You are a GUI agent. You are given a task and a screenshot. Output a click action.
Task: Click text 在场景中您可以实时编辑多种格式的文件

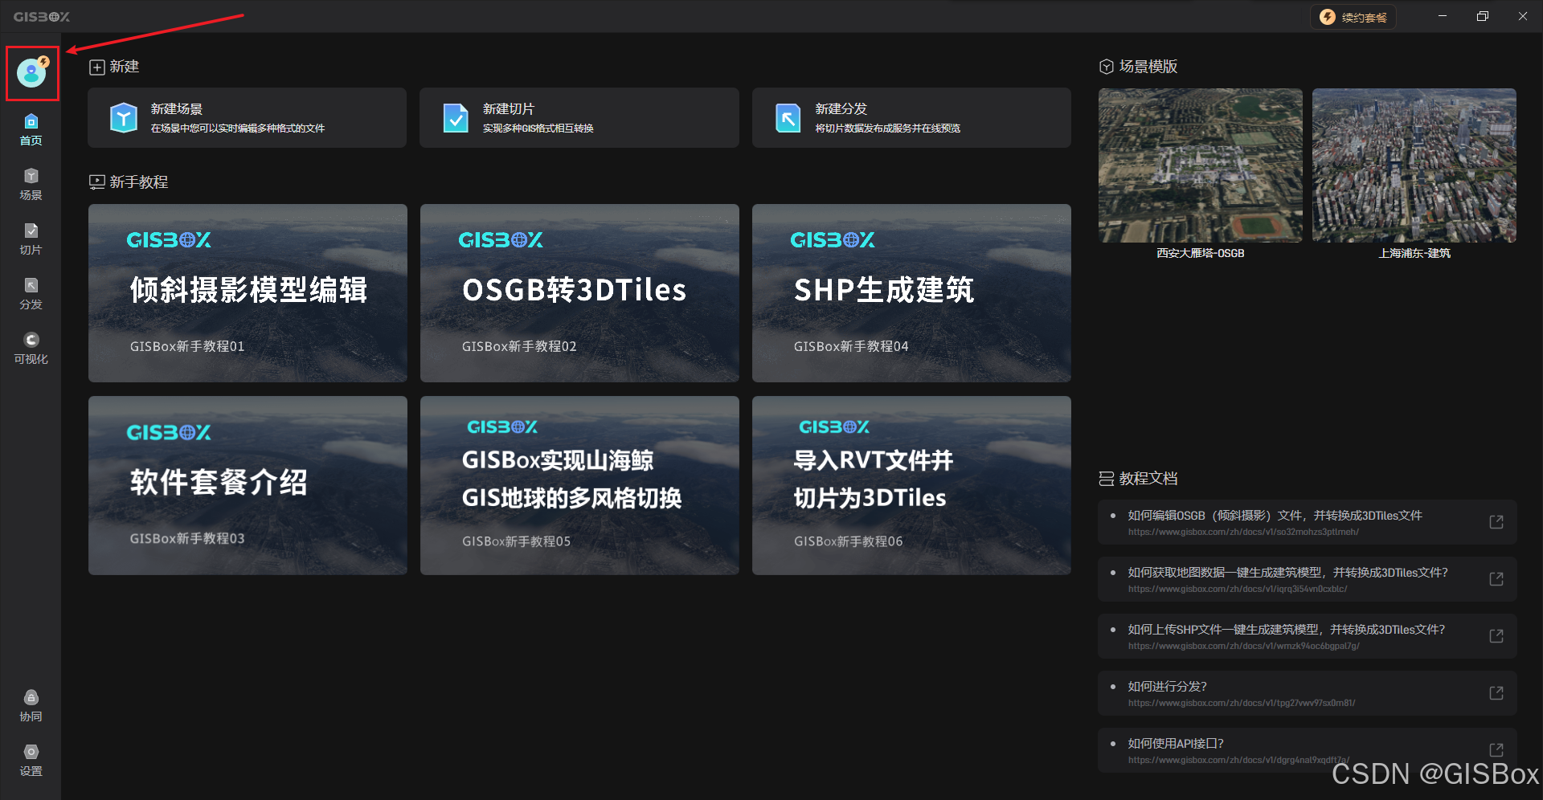[238, 129]
